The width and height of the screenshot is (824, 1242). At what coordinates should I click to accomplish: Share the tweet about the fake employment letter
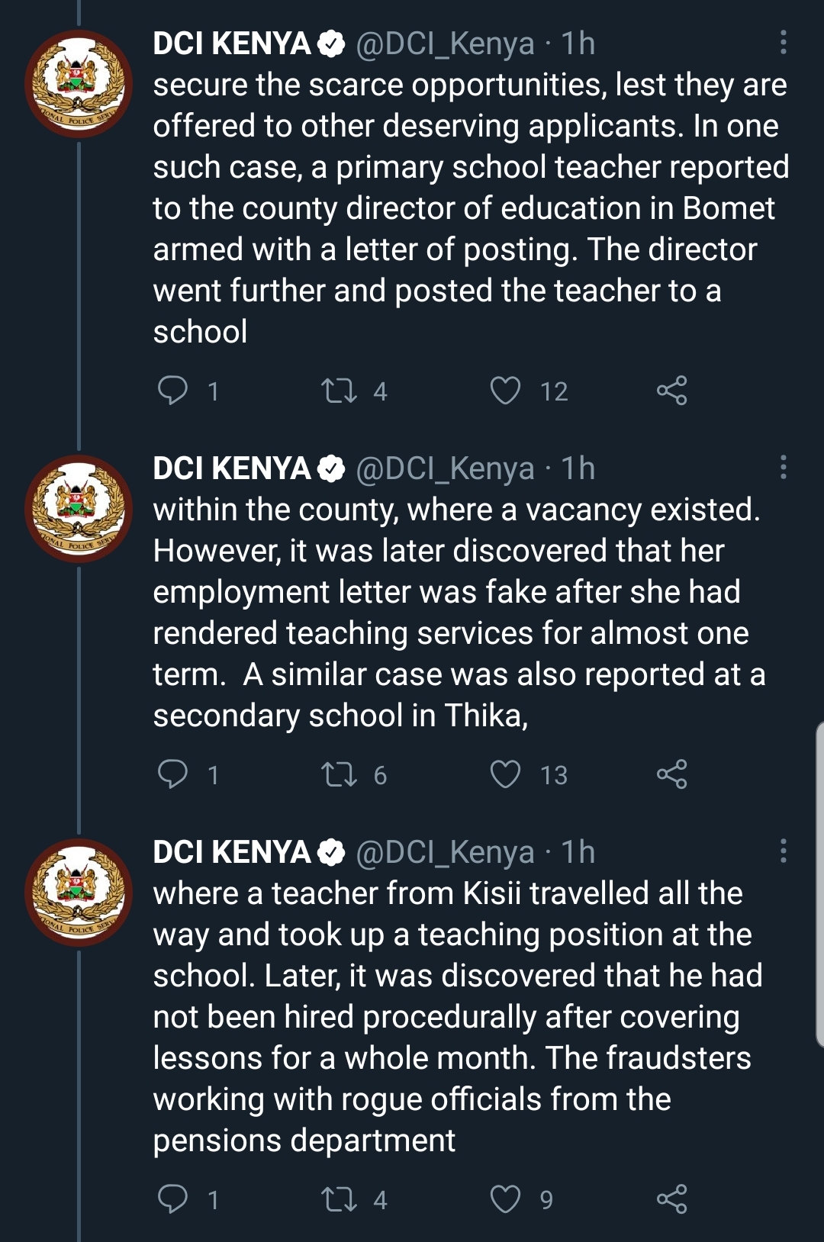[671, 774]
